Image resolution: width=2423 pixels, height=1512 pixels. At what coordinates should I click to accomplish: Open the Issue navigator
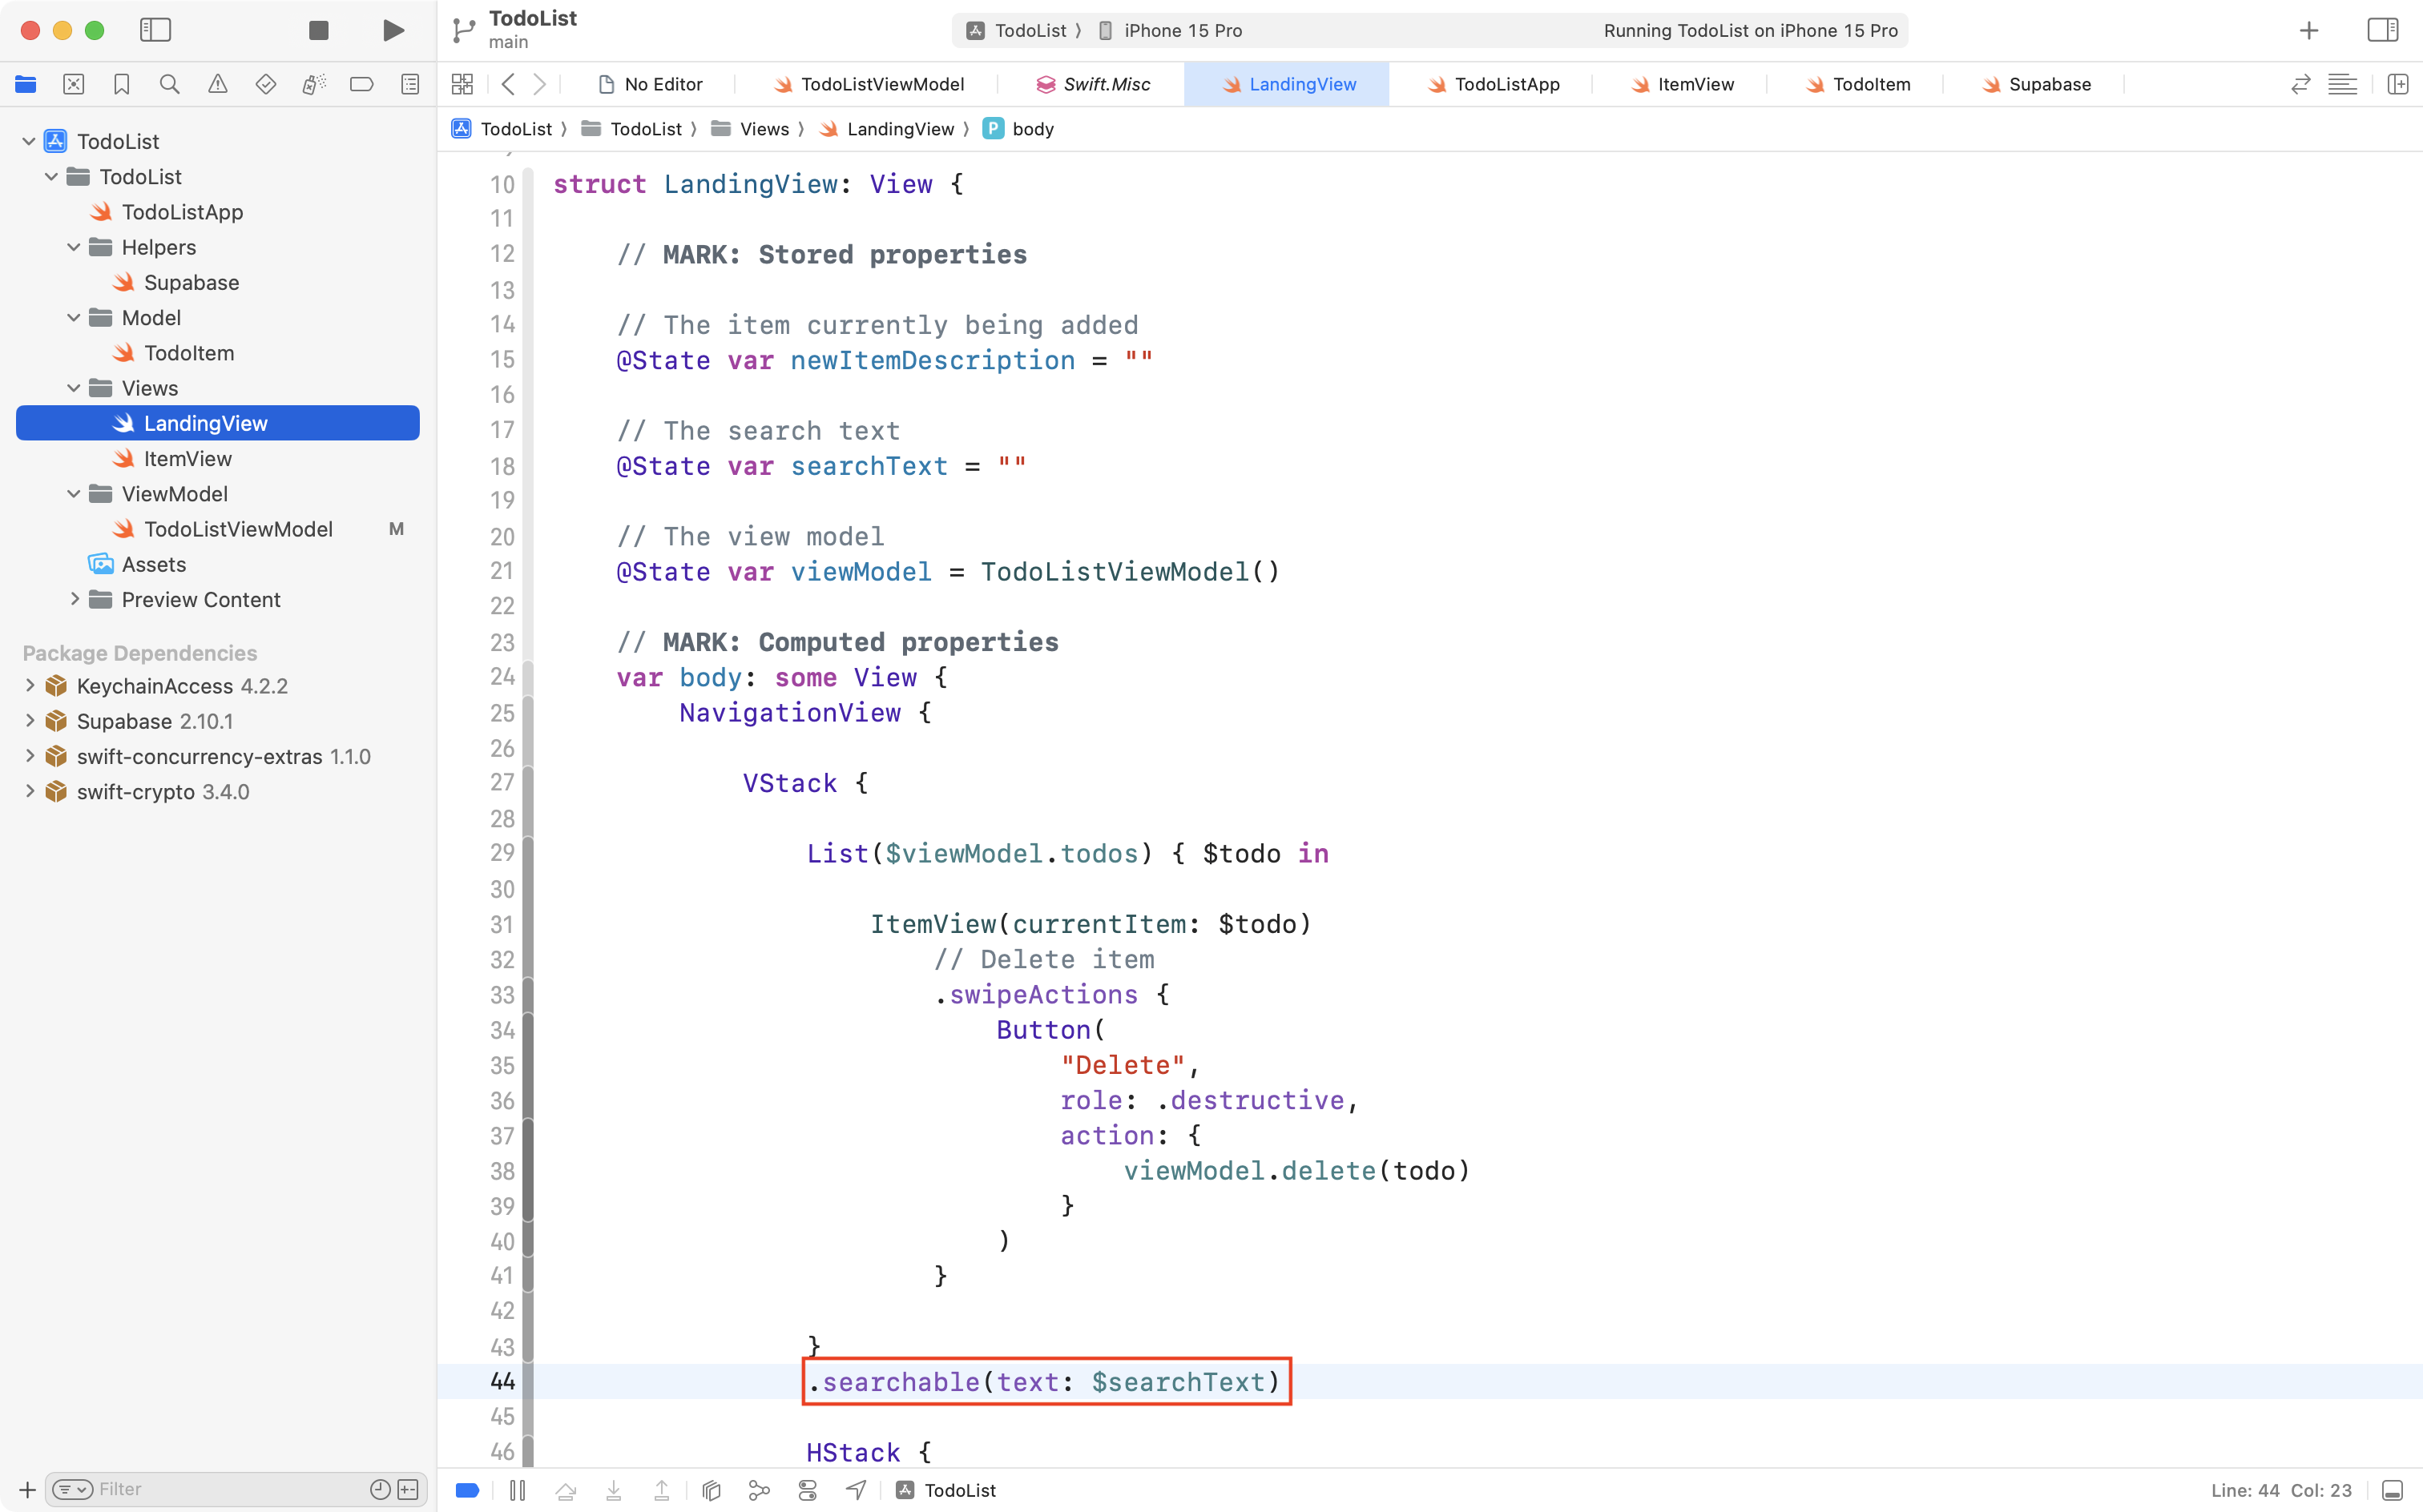[x=217, y=84]
